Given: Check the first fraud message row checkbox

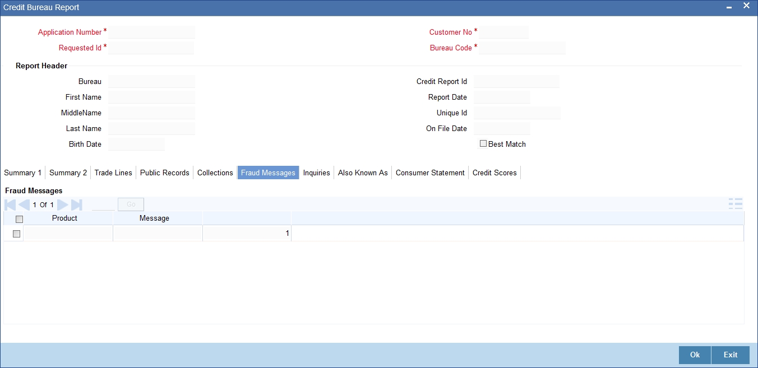Looking at the screenshot, I should pos(16,234).
